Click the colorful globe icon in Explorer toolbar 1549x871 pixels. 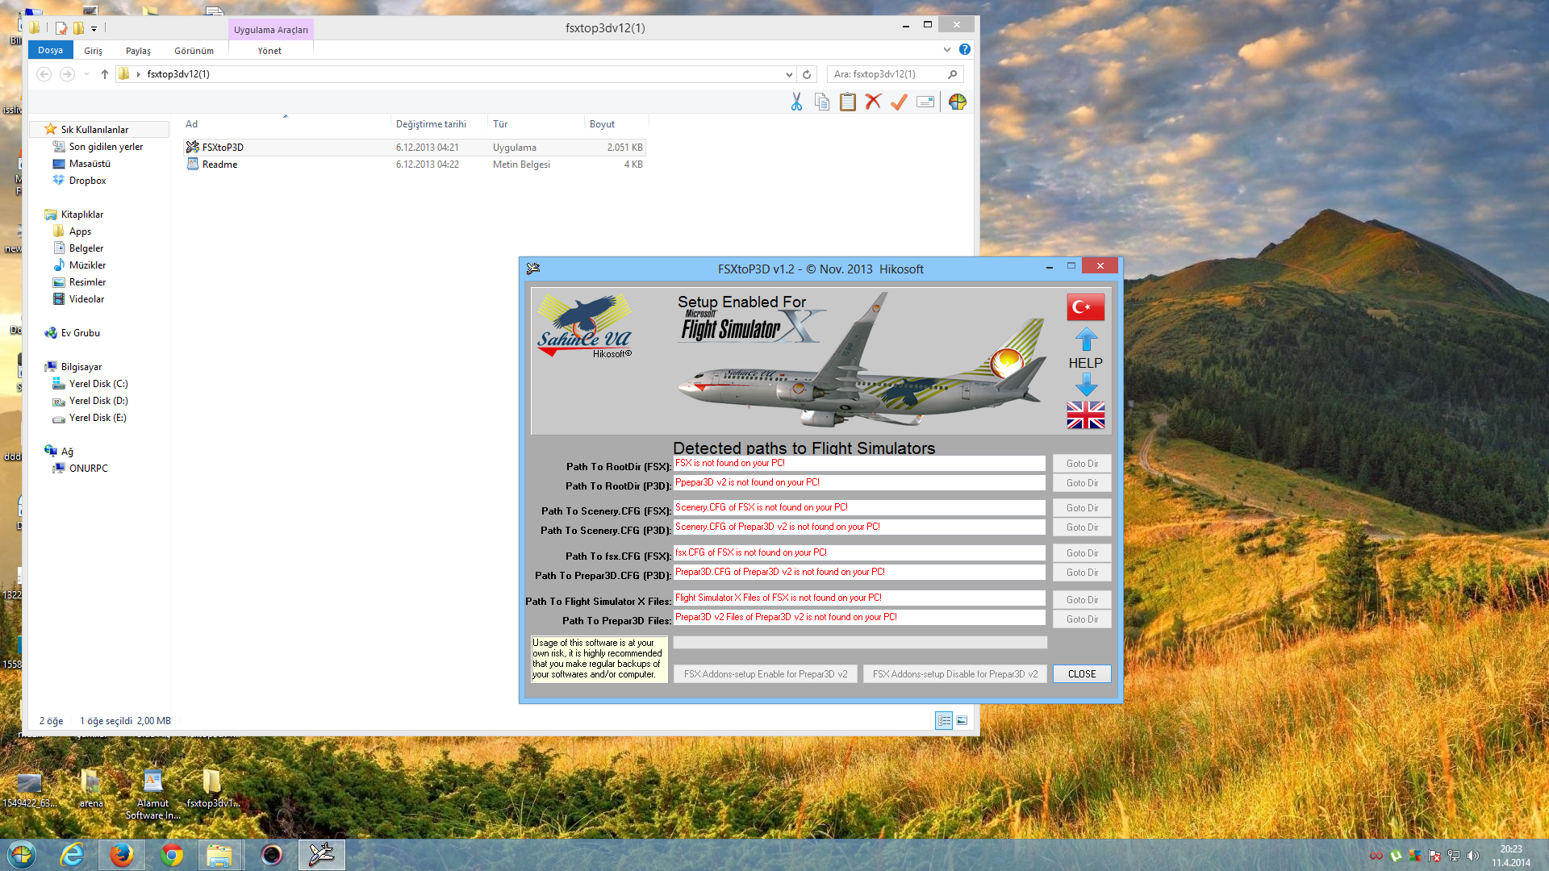point(958,102)
